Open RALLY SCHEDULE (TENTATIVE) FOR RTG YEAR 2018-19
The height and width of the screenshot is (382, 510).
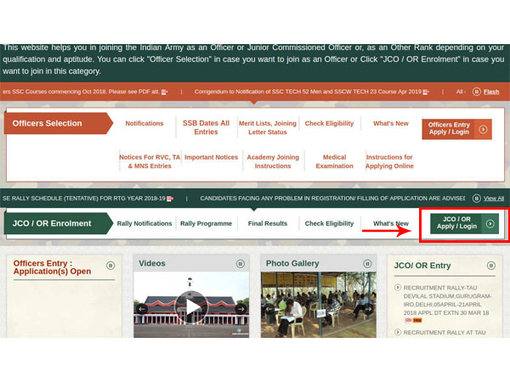click(x=84, y=198)
